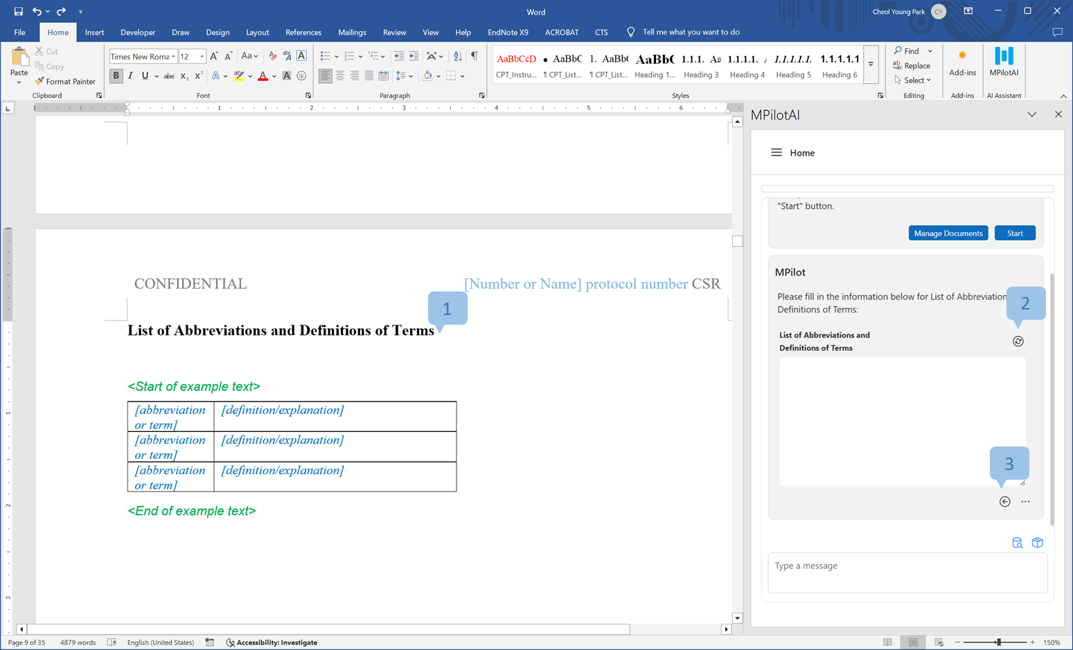
Task: Open the font name dropdown
Action: [x=173, y=57]
